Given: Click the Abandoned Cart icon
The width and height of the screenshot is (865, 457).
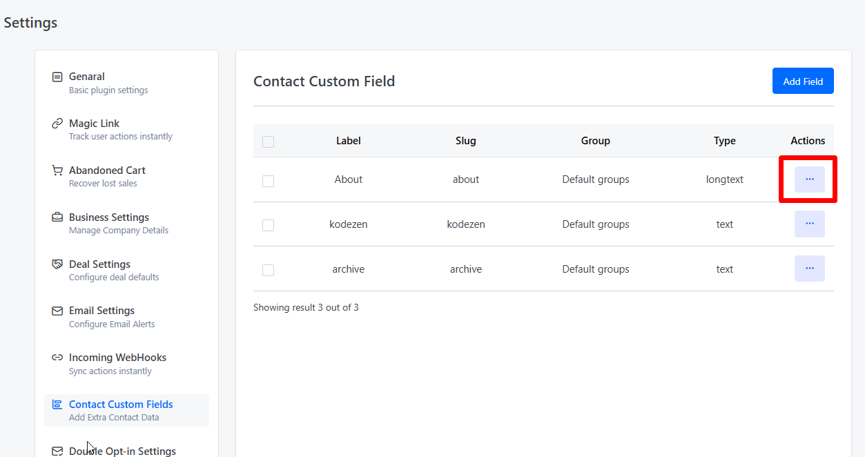Looking at the screenshot, I should (x=57, y=171).
